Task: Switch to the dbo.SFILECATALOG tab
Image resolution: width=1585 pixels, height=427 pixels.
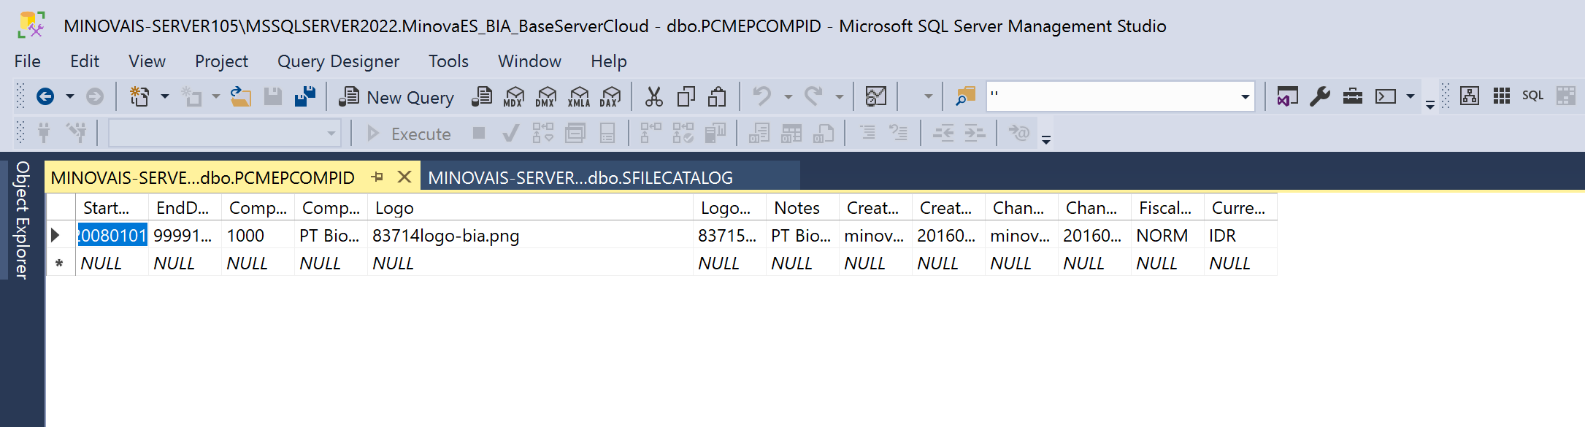Action: (x=580, y=177)
